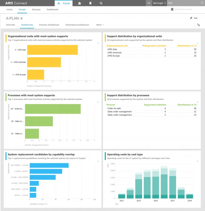This screenshot has width=205, height=211.
Task: Expand the More dropdown
Action: 100,25
